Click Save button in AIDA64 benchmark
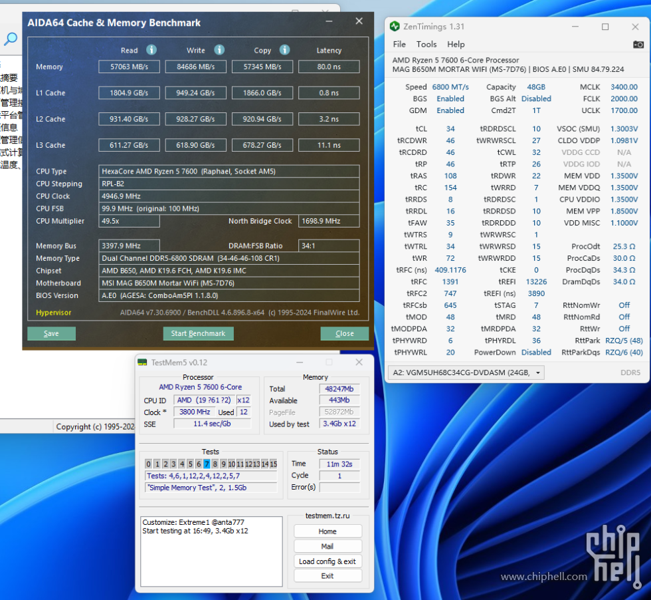Screen dimensions: 651x600 click(52, 333)
